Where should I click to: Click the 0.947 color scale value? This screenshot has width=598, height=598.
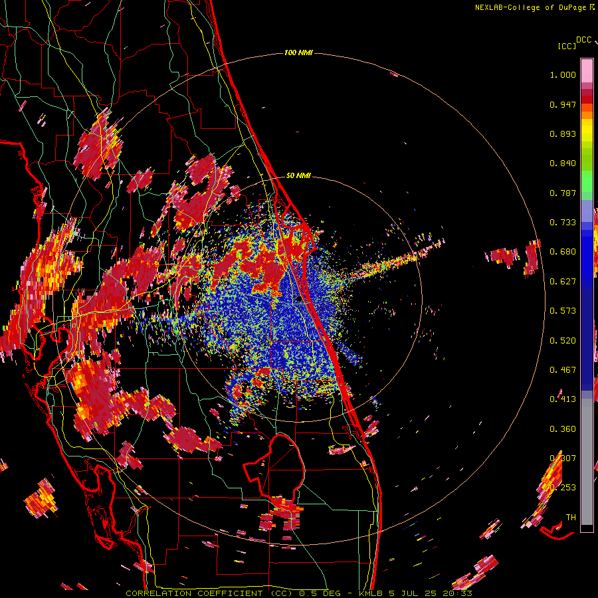(563, 104)
